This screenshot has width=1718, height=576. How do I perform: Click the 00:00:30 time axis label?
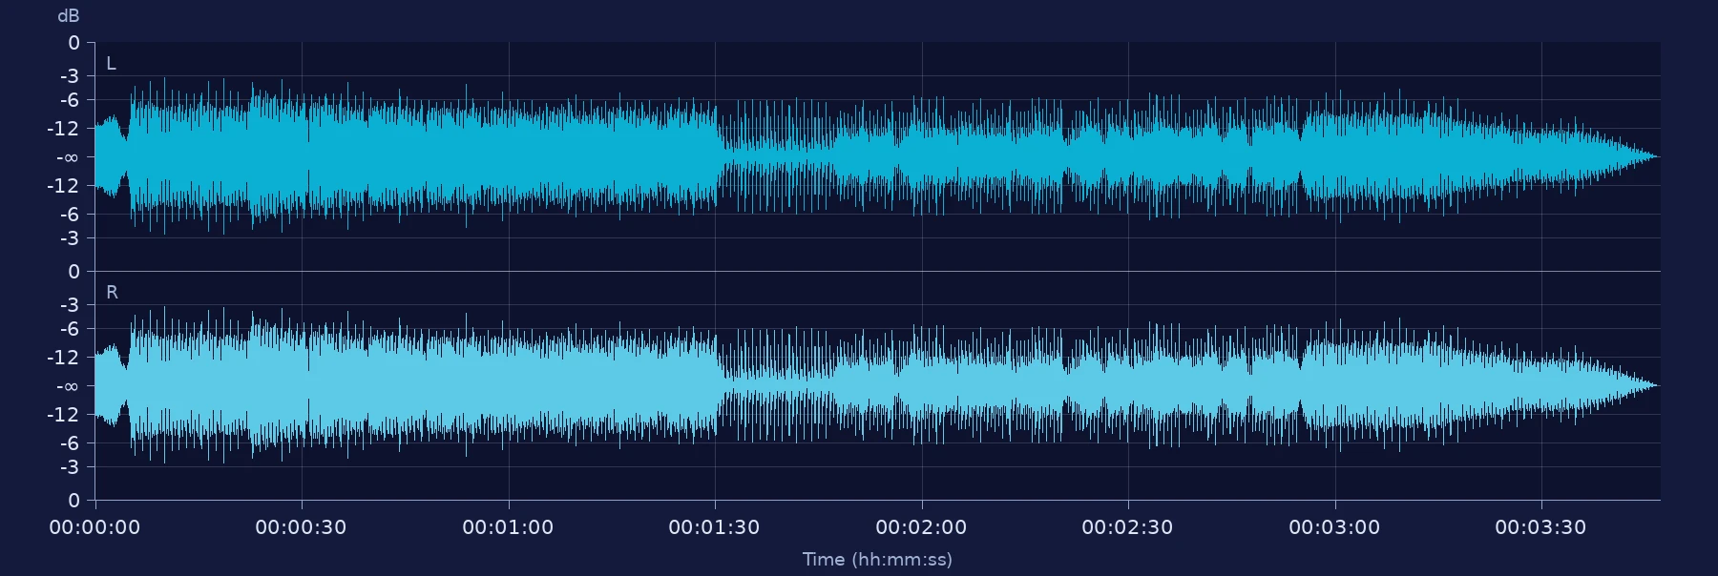(301, 527)
